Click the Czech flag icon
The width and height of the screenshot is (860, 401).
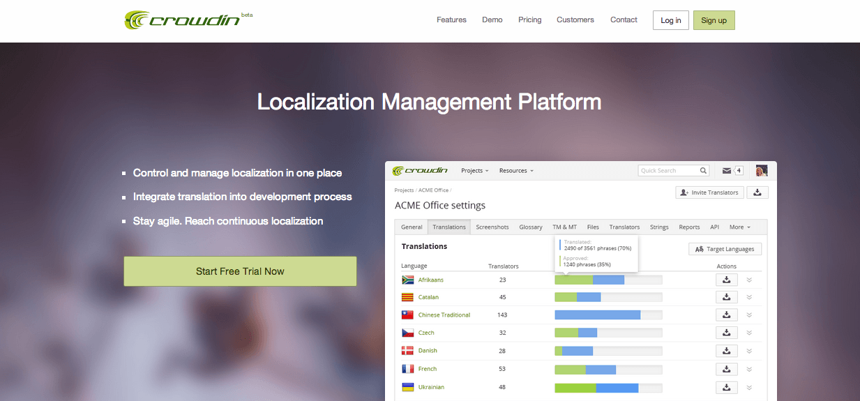click(408, 333)
